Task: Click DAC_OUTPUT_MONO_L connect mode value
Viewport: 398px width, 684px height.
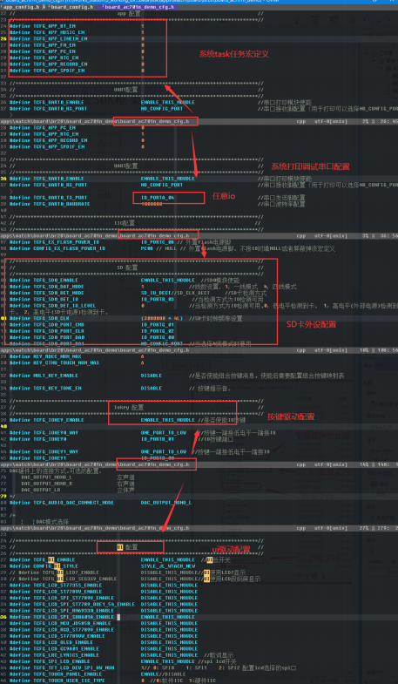Action: [x=166, y=503]
